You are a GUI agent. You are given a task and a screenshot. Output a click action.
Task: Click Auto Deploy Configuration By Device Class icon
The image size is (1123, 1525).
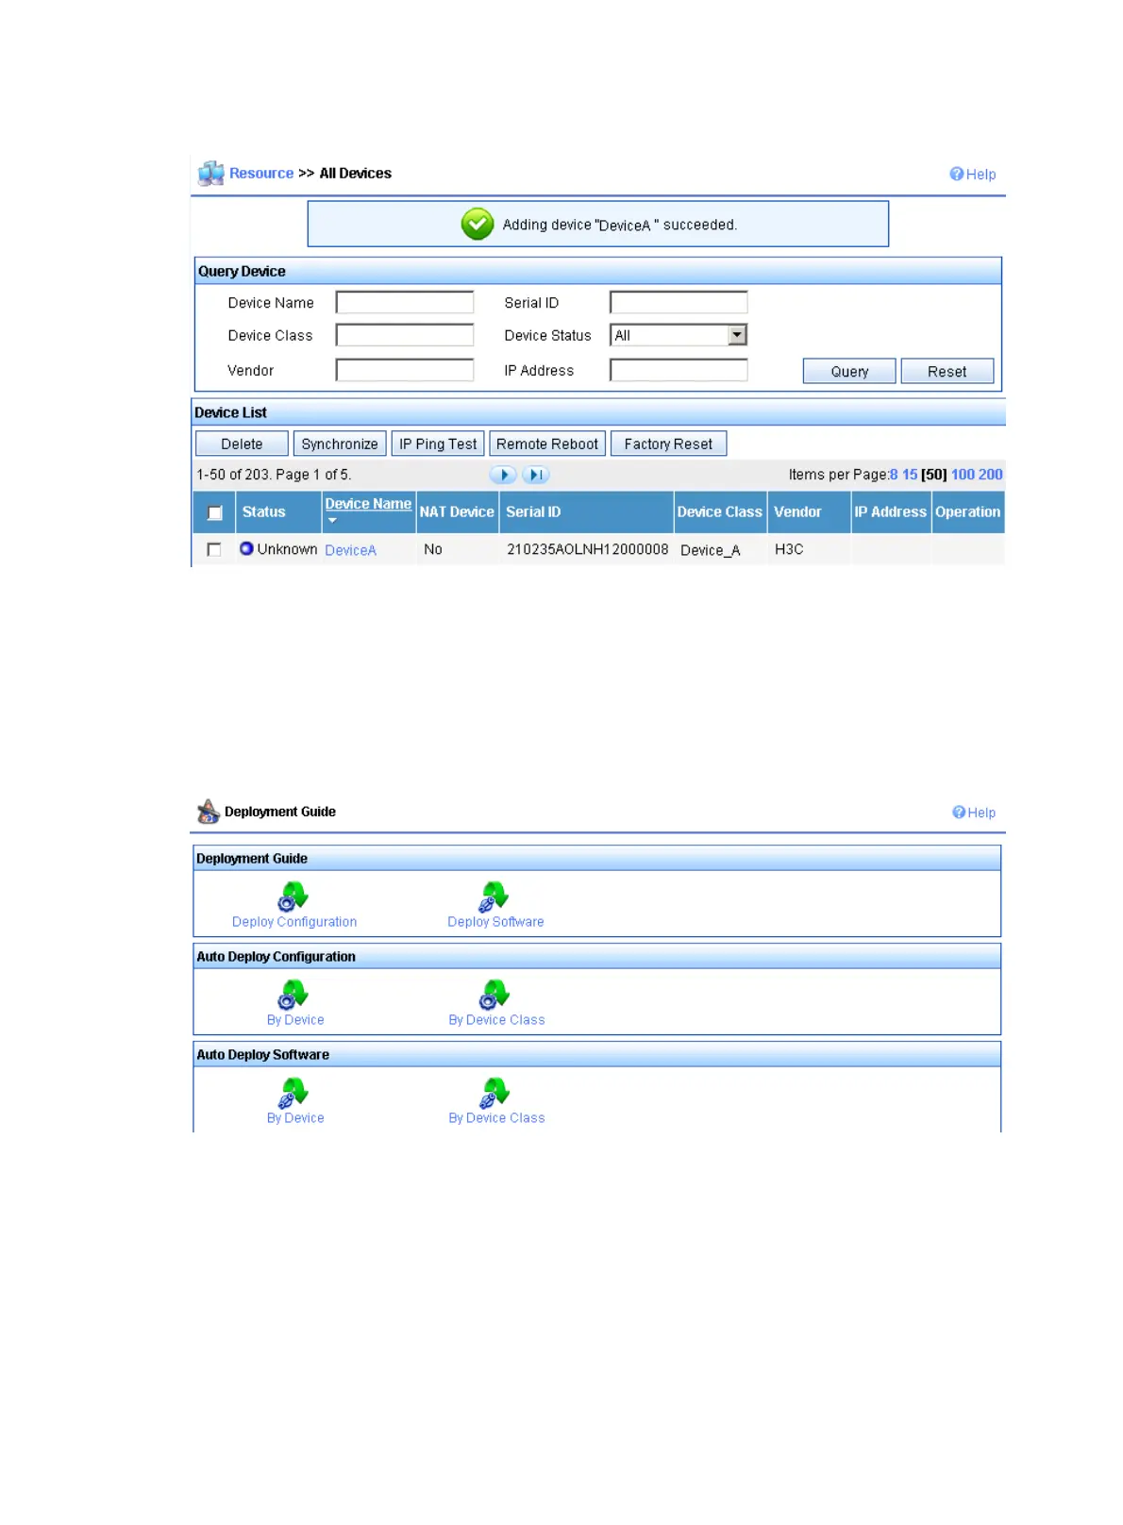pos(494,995)
